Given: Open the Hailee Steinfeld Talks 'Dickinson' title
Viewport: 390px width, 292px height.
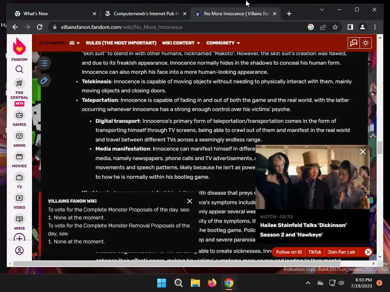Looking at the screenshot, I should pos(303,230).
